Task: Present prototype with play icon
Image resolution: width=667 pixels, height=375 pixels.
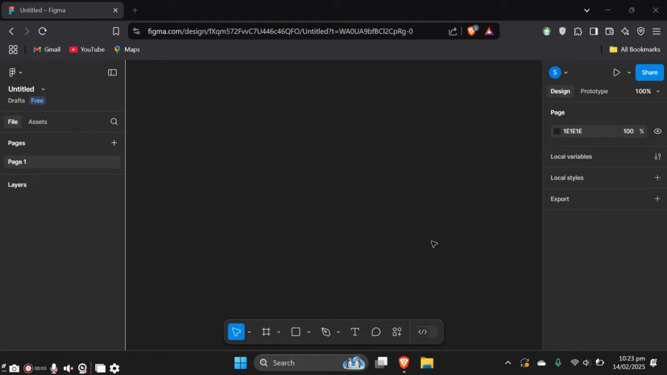Action: click(x=616, y=72)
